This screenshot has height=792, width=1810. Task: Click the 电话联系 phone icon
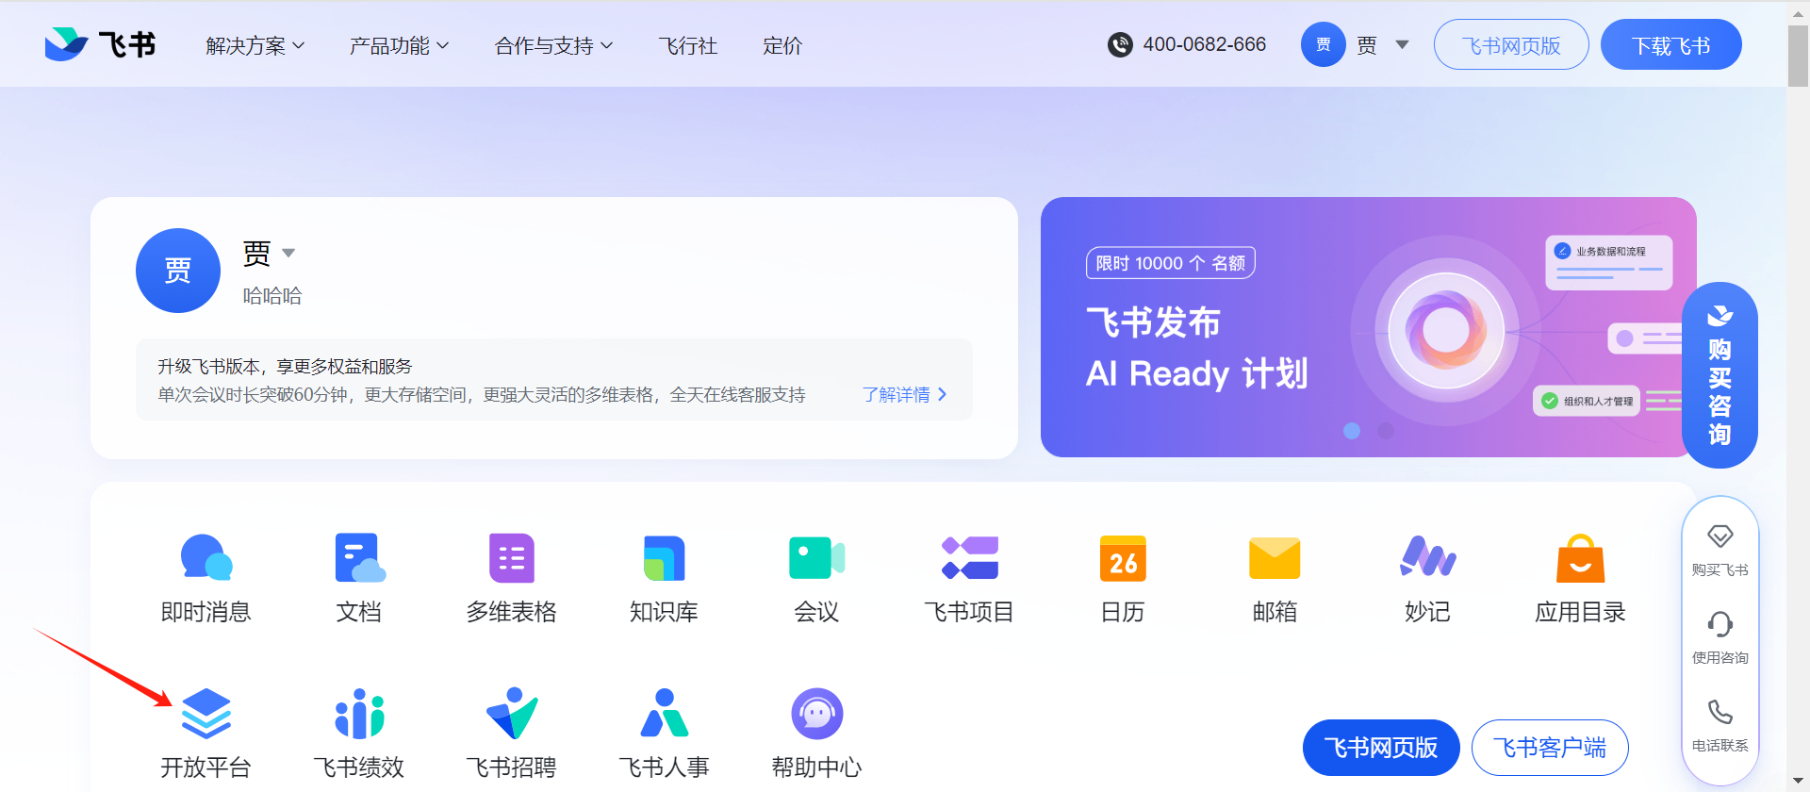pyautogui.click(x=1720, y=712)
